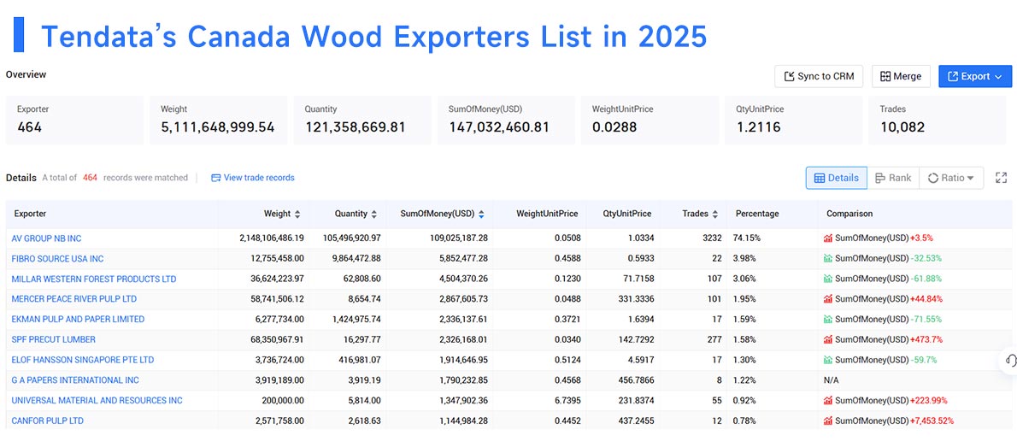The height and width of the screenshot is (441, 1017).
Task: Select the SumOfMoney(USD) overview card
Action: click(507, 120)
